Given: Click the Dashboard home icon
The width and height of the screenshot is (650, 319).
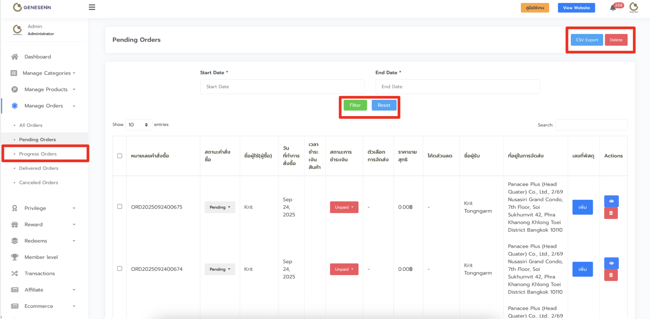Looking at the screenshot, I should point(15,57).
